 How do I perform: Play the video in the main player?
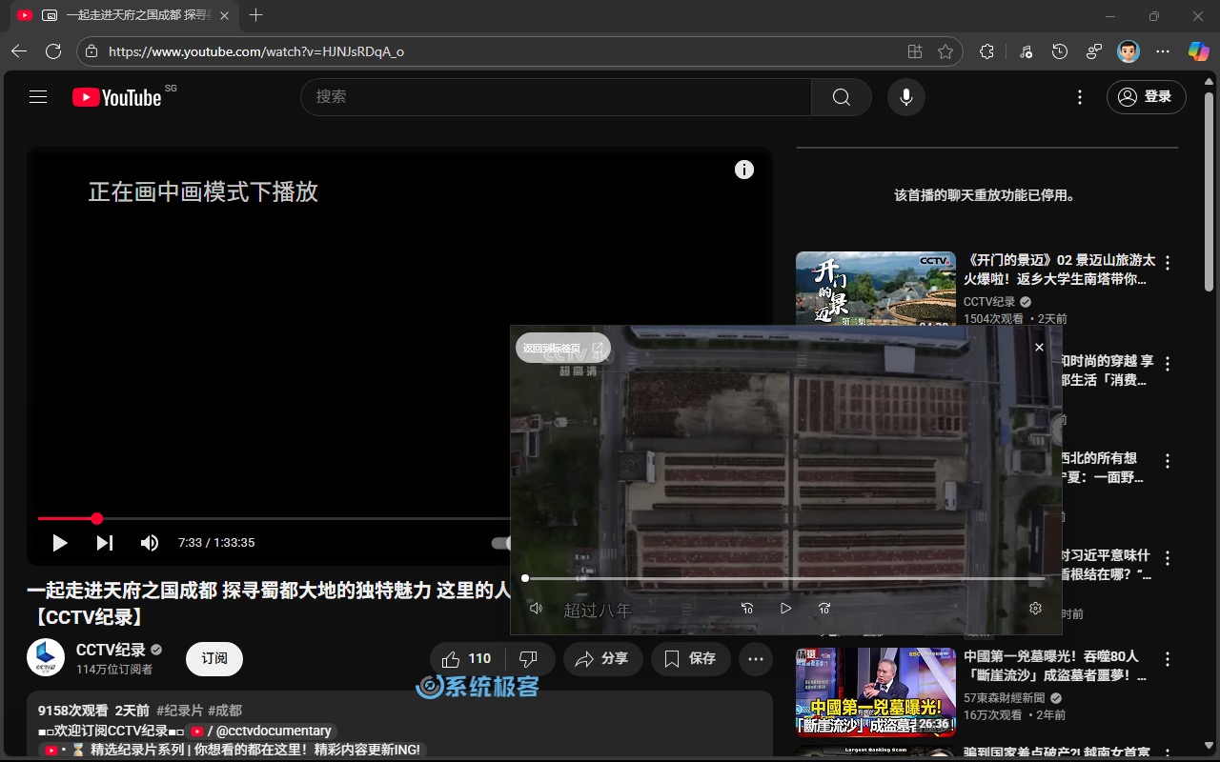(60, 543)
